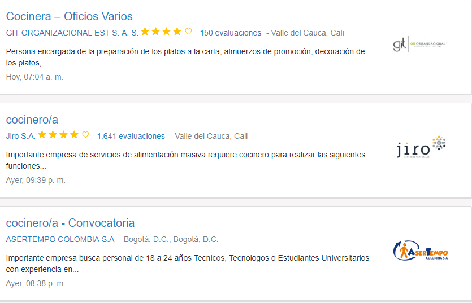The image size is (472, 303).
Task: Click the GIT job description text
Action: tap(185, 57)
